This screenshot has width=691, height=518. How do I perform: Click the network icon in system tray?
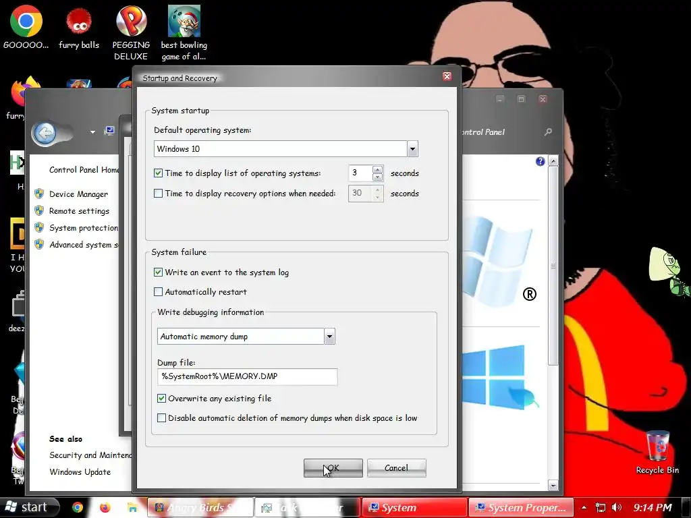coord(600,507)
